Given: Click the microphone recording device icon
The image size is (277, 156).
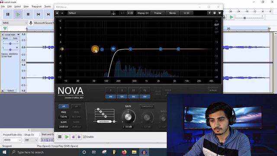Looking at the screenshot, I should [x=31, y=23].
